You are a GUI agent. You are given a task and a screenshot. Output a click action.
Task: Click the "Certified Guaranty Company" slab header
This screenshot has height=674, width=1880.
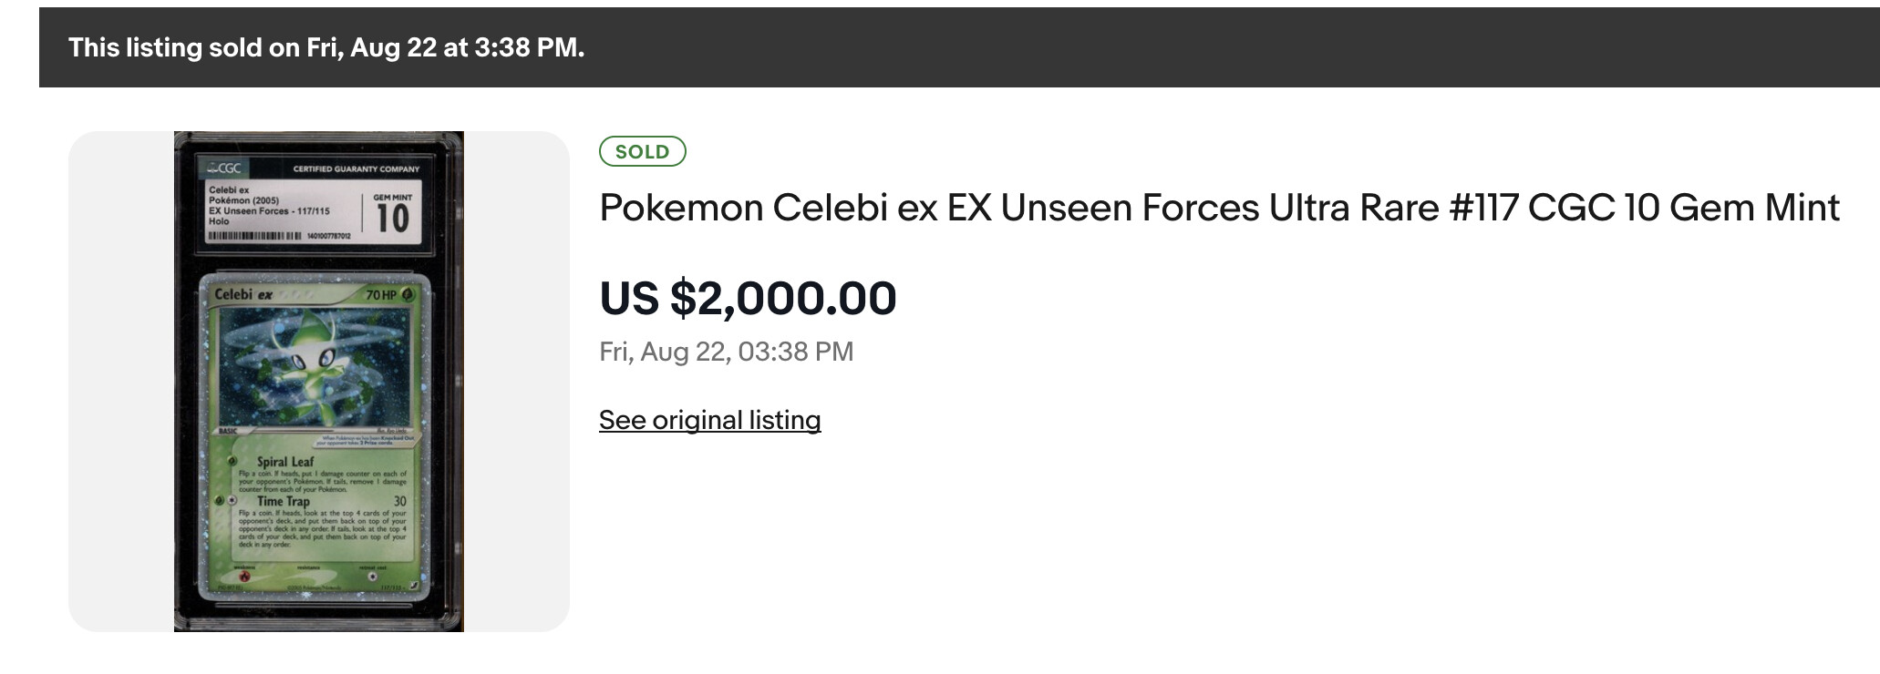click(356, 168)
